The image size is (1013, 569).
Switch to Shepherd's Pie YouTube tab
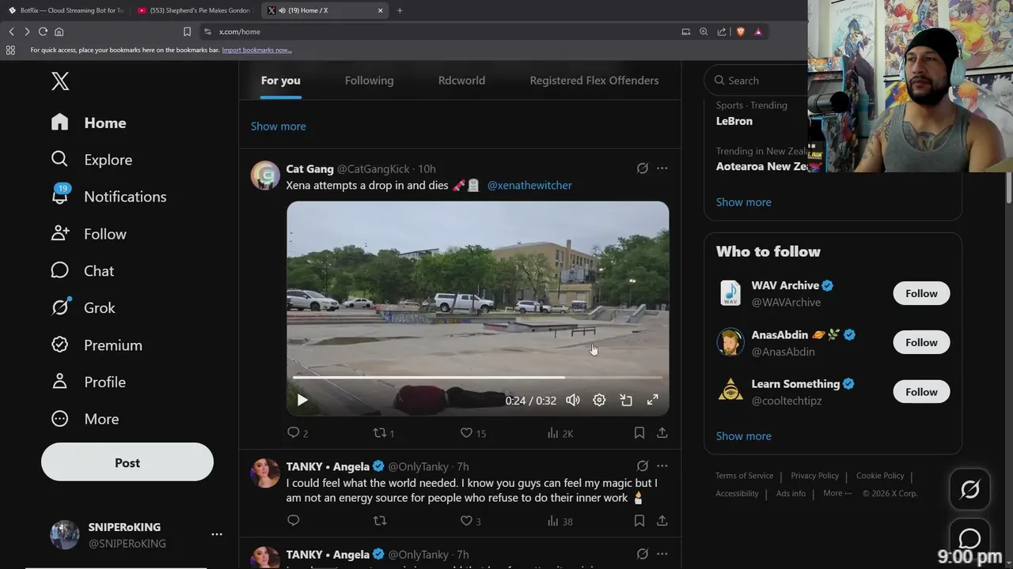pyautogui.click(x=194, y=10)
